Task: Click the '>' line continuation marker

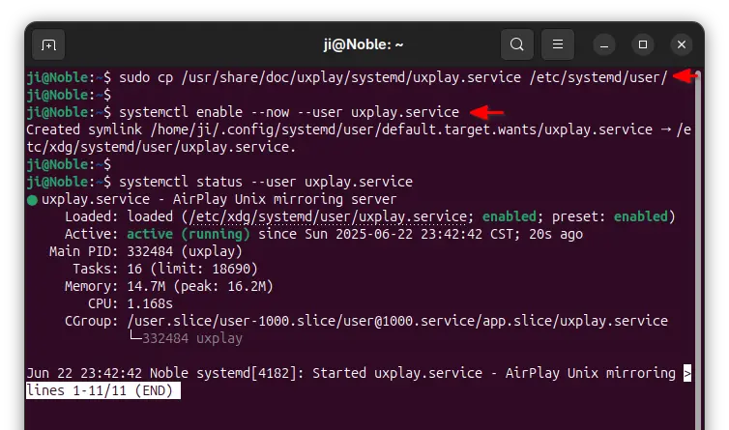Action: click(687, 373)
